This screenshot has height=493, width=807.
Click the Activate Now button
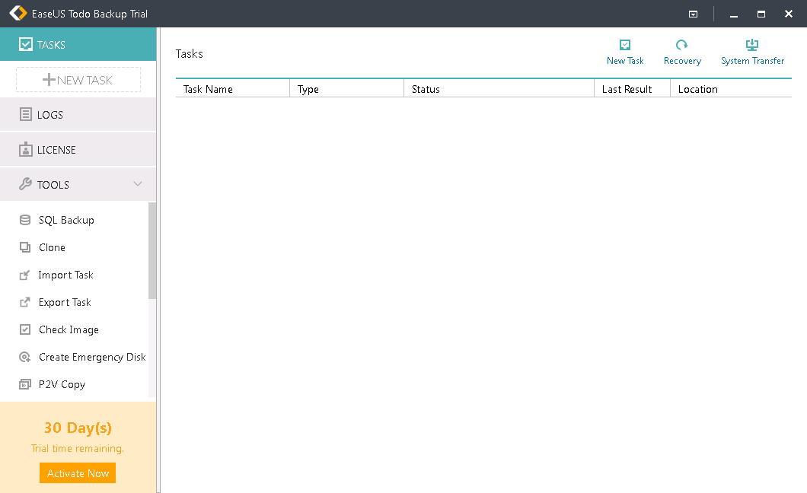(78, 473)
